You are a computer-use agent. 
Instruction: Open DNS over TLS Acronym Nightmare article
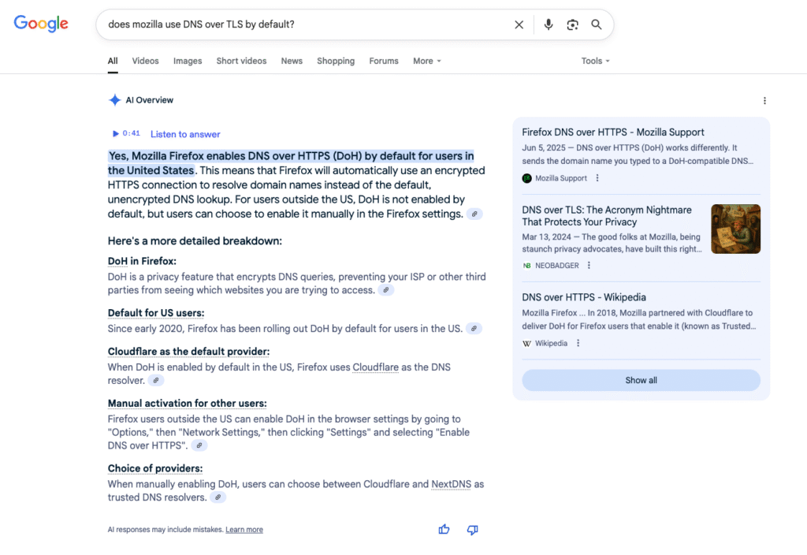click(x=606, y=216)
